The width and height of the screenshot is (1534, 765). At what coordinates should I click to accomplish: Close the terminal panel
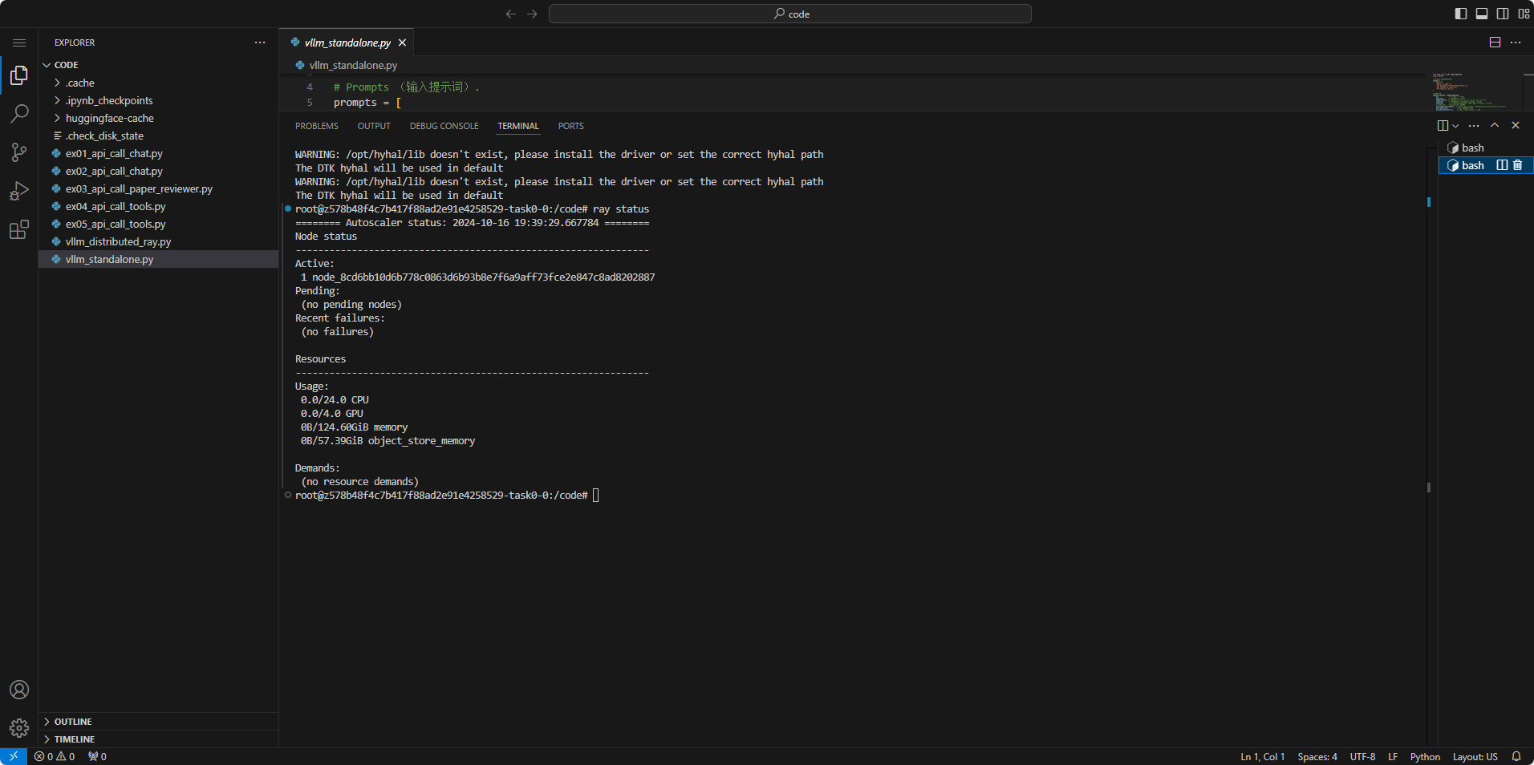coord(1516,126)
